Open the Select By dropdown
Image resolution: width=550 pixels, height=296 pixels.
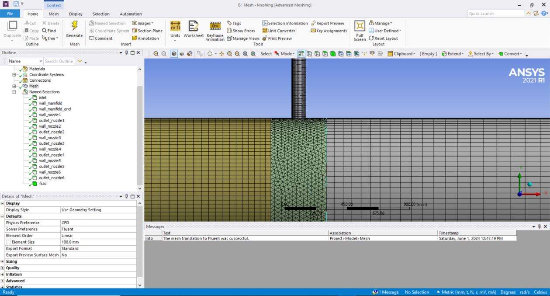(481, 54)
